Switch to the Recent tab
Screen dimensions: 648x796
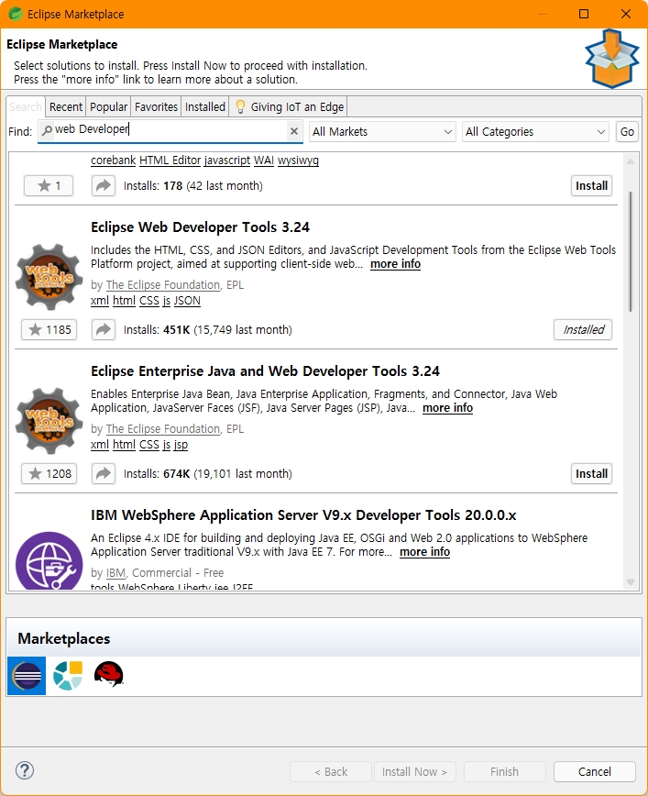[x=65, y=106]
